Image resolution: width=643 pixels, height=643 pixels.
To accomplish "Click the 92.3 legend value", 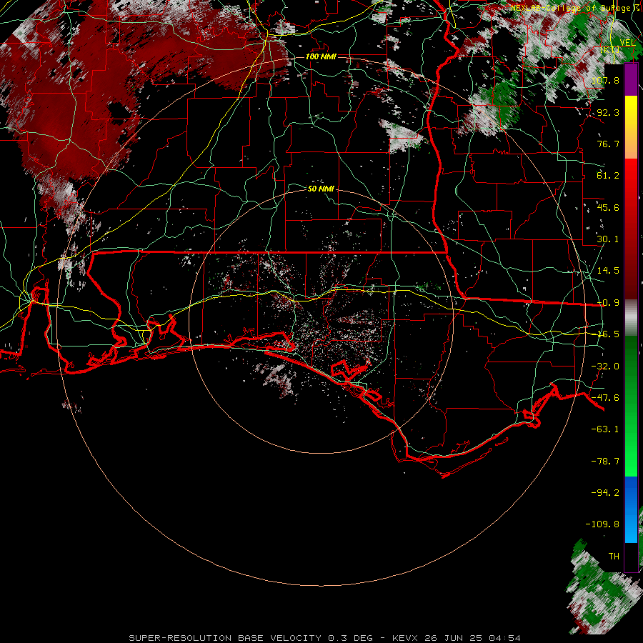I will (x=608, y=112).
